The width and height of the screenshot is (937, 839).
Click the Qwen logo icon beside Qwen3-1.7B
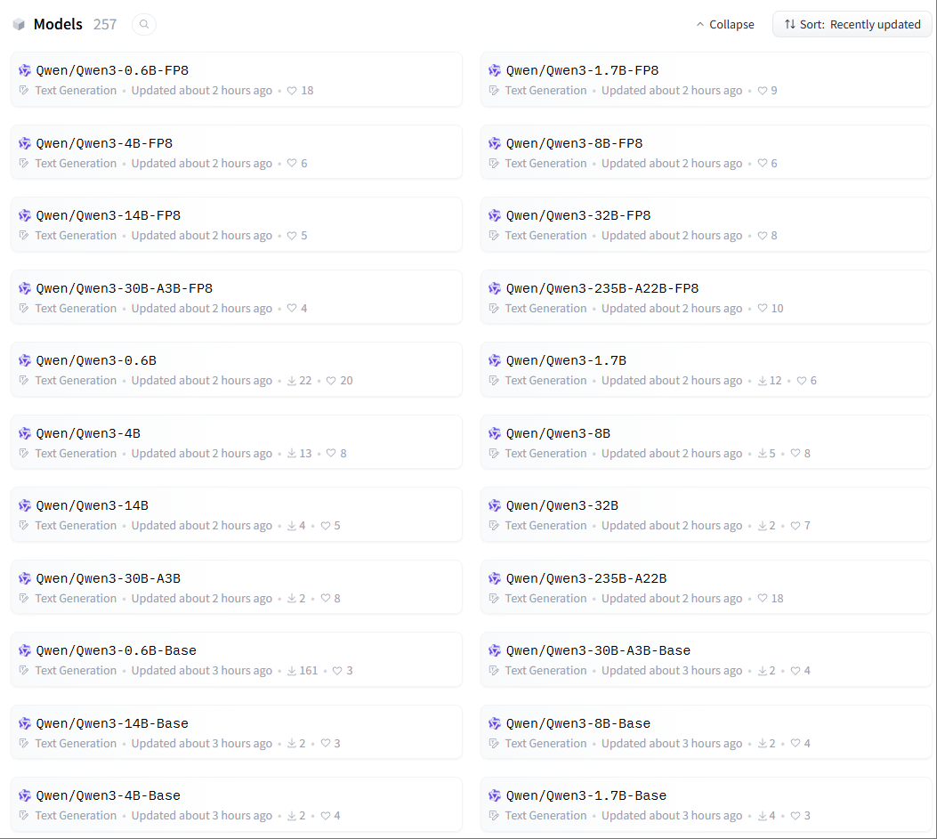[495, 361]
